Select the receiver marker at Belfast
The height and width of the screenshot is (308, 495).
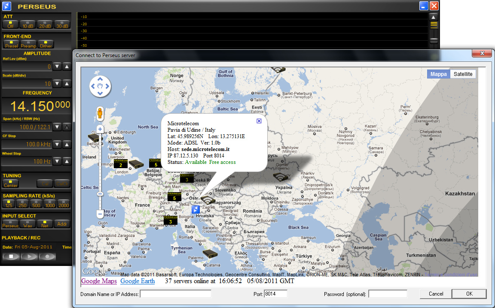pos(93,138)
